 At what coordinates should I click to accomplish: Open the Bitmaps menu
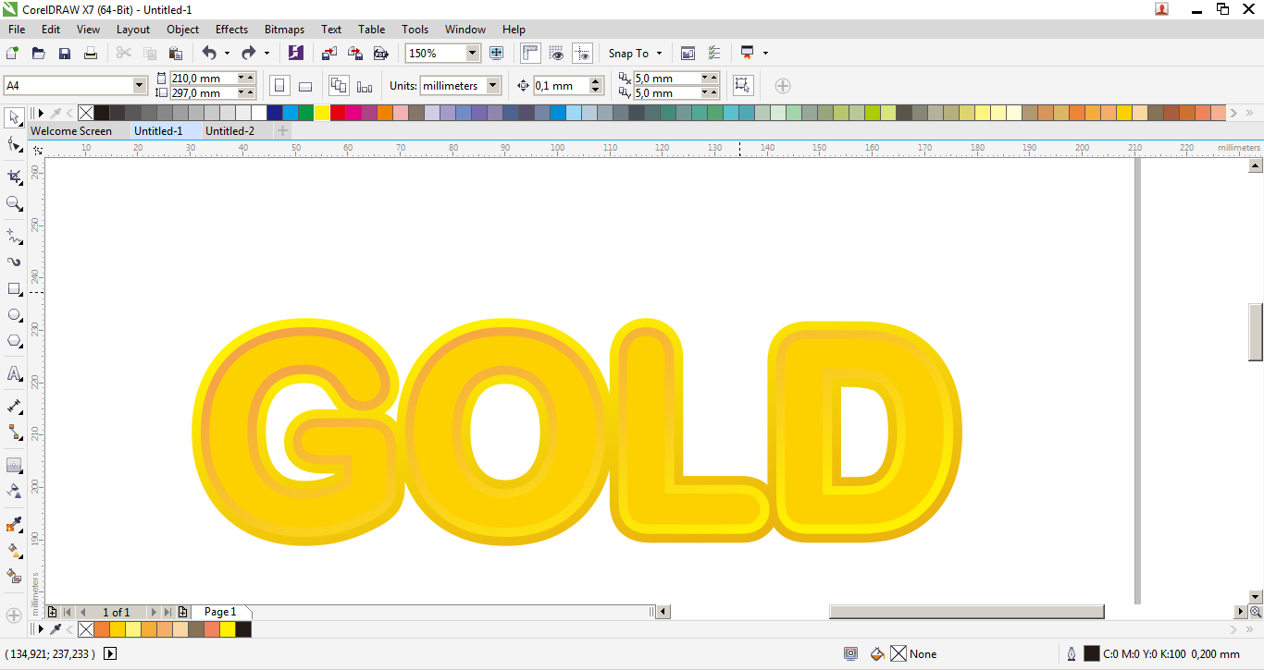pyautogui.click(x=284, y=29)
